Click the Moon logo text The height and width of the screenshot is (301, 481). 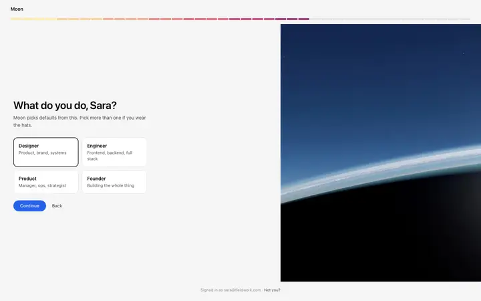[17, 9]
